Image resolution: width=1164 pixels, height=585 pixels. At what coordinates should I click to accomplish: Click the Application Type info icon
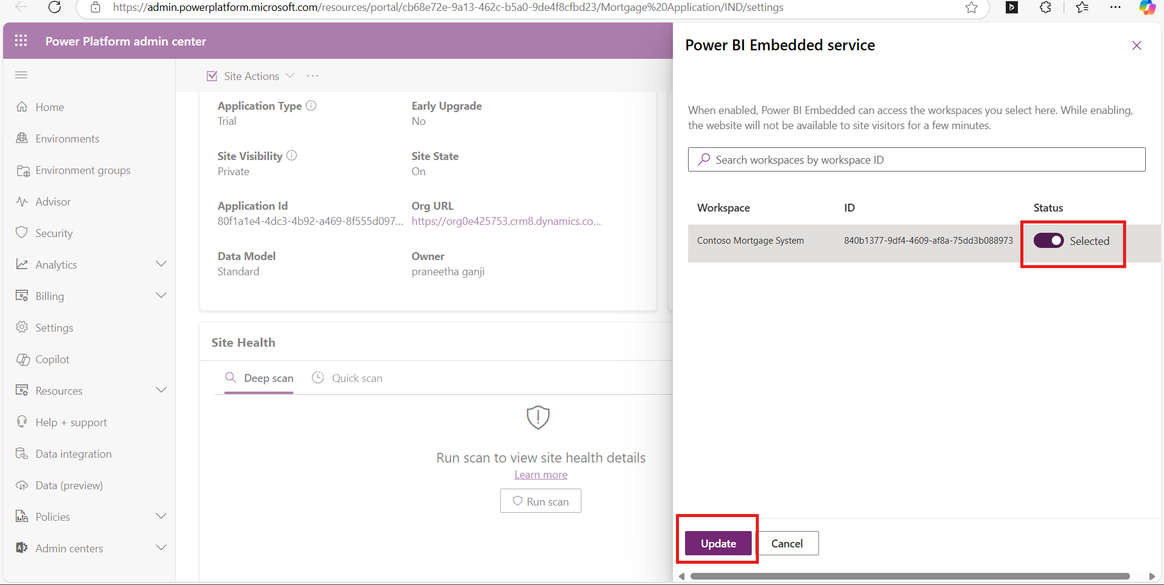click(x=311, y=105)
